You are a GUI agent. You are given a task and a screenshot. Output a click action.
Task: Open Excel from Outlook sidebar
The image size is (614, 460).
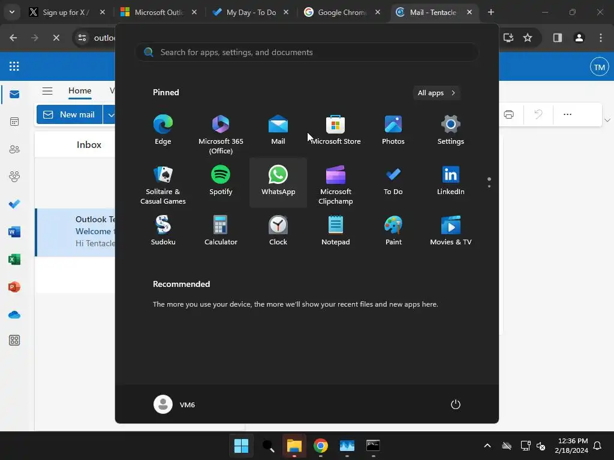pos(14,259)
